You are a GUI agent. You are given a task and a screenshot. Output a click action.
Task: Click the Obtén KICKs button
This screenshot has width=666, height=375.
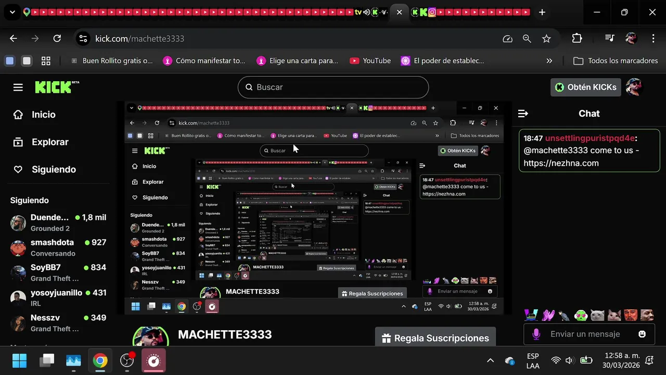click(x=586, y=87)
